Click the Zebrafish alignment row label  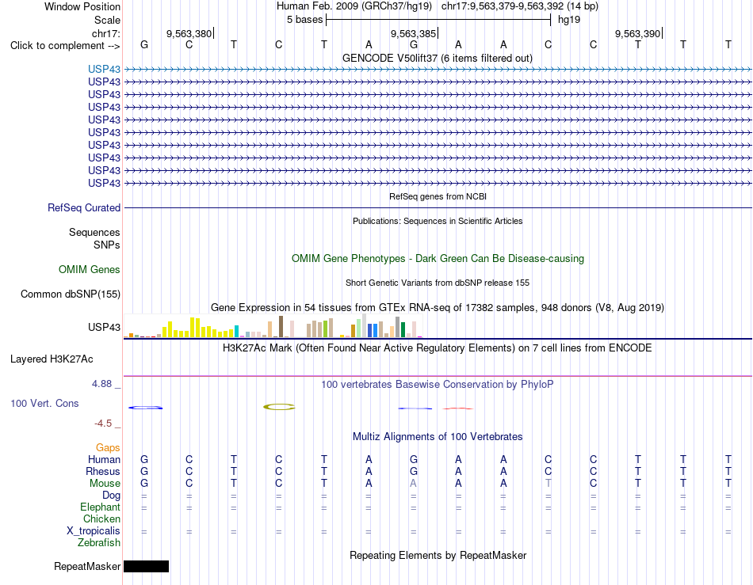[99, 543]
